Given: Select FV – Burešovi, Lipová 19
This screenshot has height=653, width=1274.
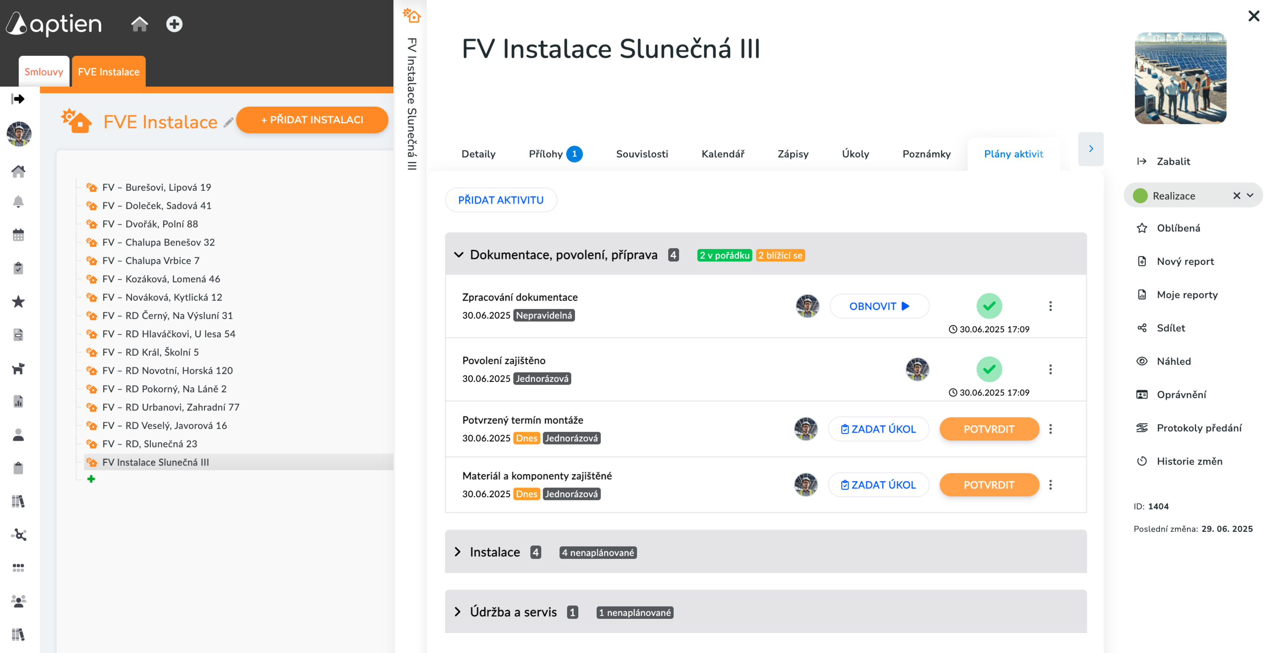Looking at the screenshot, I should [156, 187].
